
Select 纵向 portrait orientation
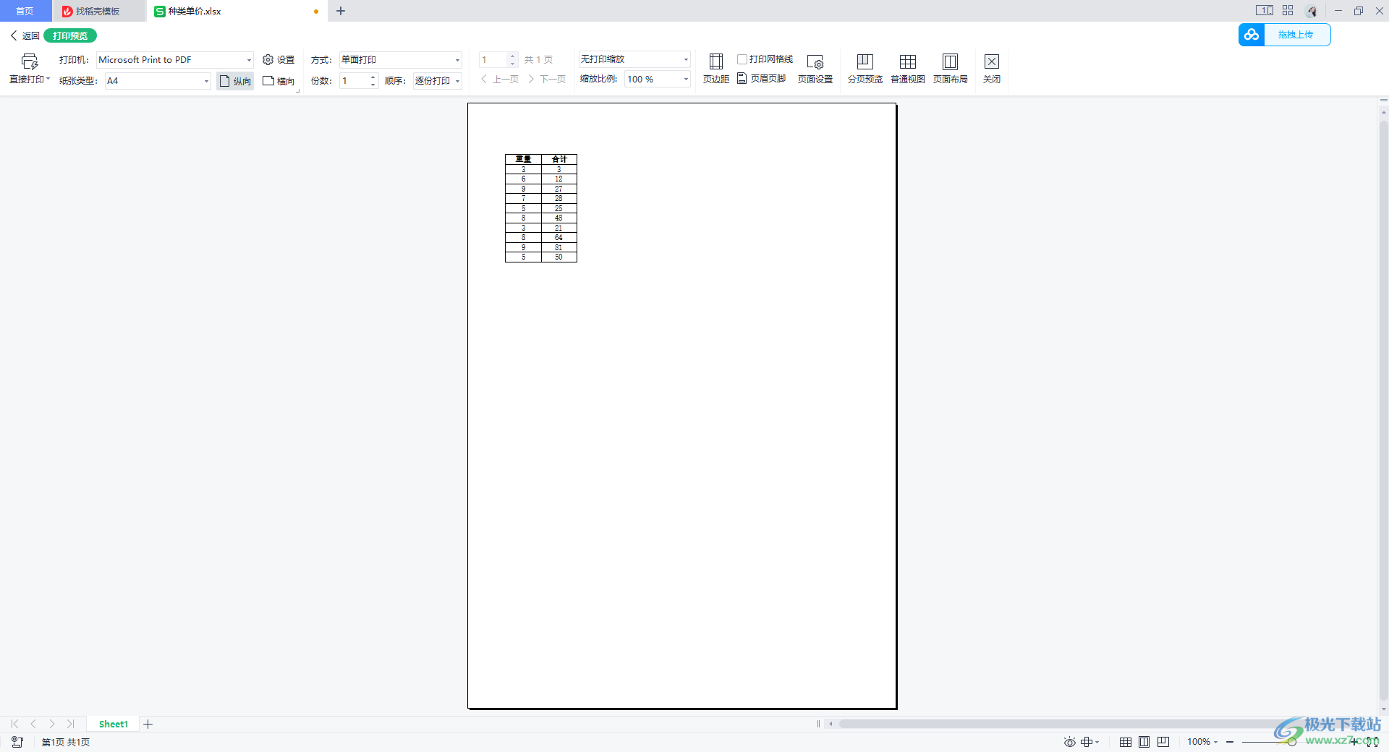point(235,81)
